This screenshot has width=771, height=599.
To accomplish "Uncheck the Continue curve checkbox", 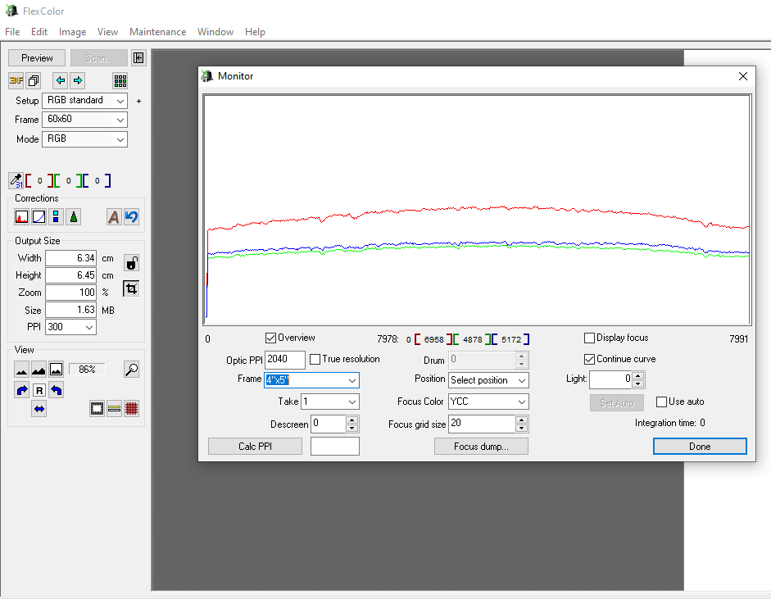I will (589, 359).
